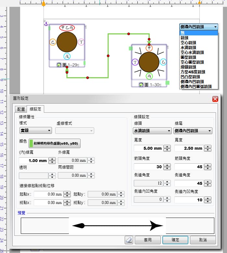Choose 空心水滴箭頭 from the arrow list

click(192, 52)
